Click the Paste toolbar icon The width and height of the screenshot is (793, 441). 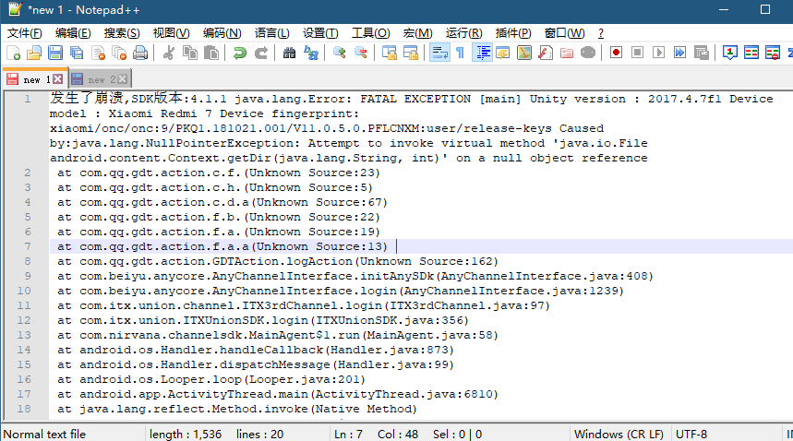tap(211, 53)
